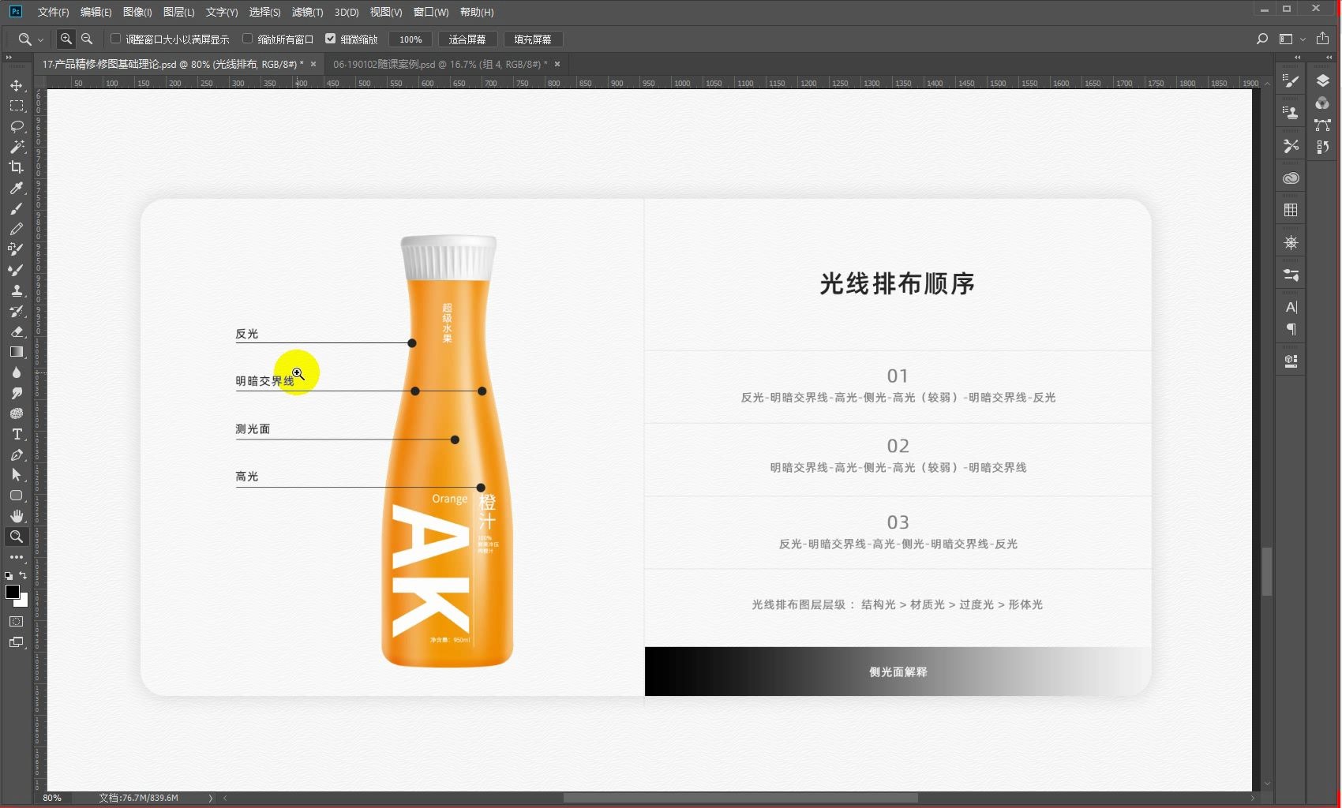Open the Paragraph panel icon

(x=1291, y=330)
